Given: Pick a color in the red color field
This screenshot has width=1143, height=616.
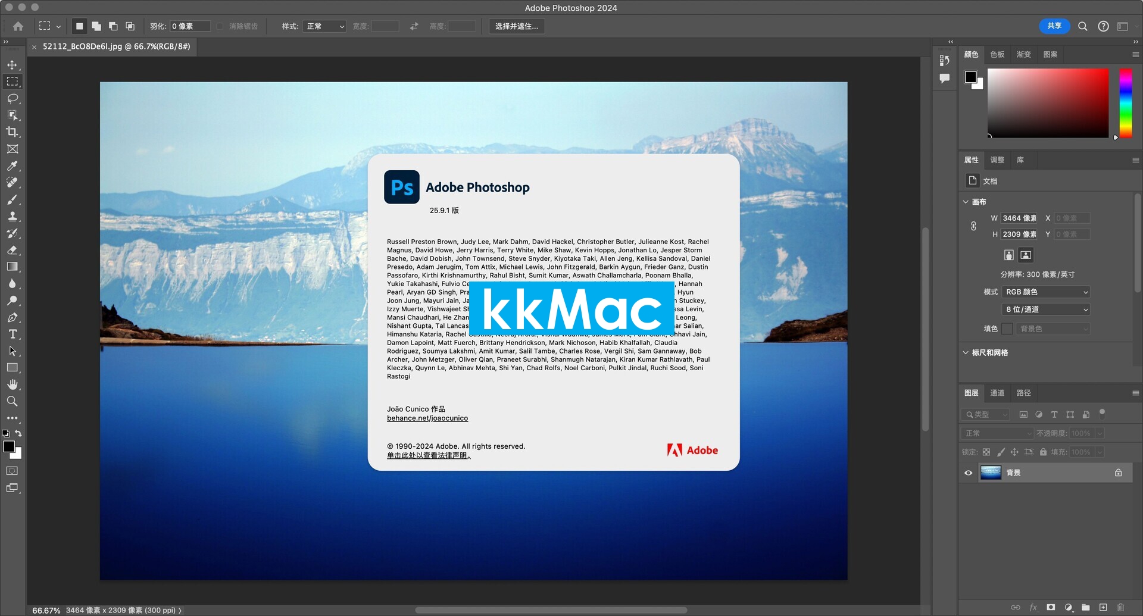Looking at the screenshot, I should [x=1048, y=103].
